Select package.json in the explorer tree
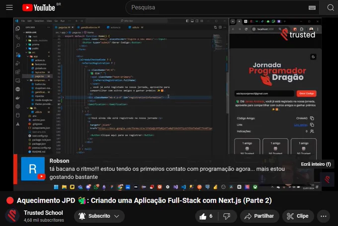338x226 pixels. (x=39, y=144)
